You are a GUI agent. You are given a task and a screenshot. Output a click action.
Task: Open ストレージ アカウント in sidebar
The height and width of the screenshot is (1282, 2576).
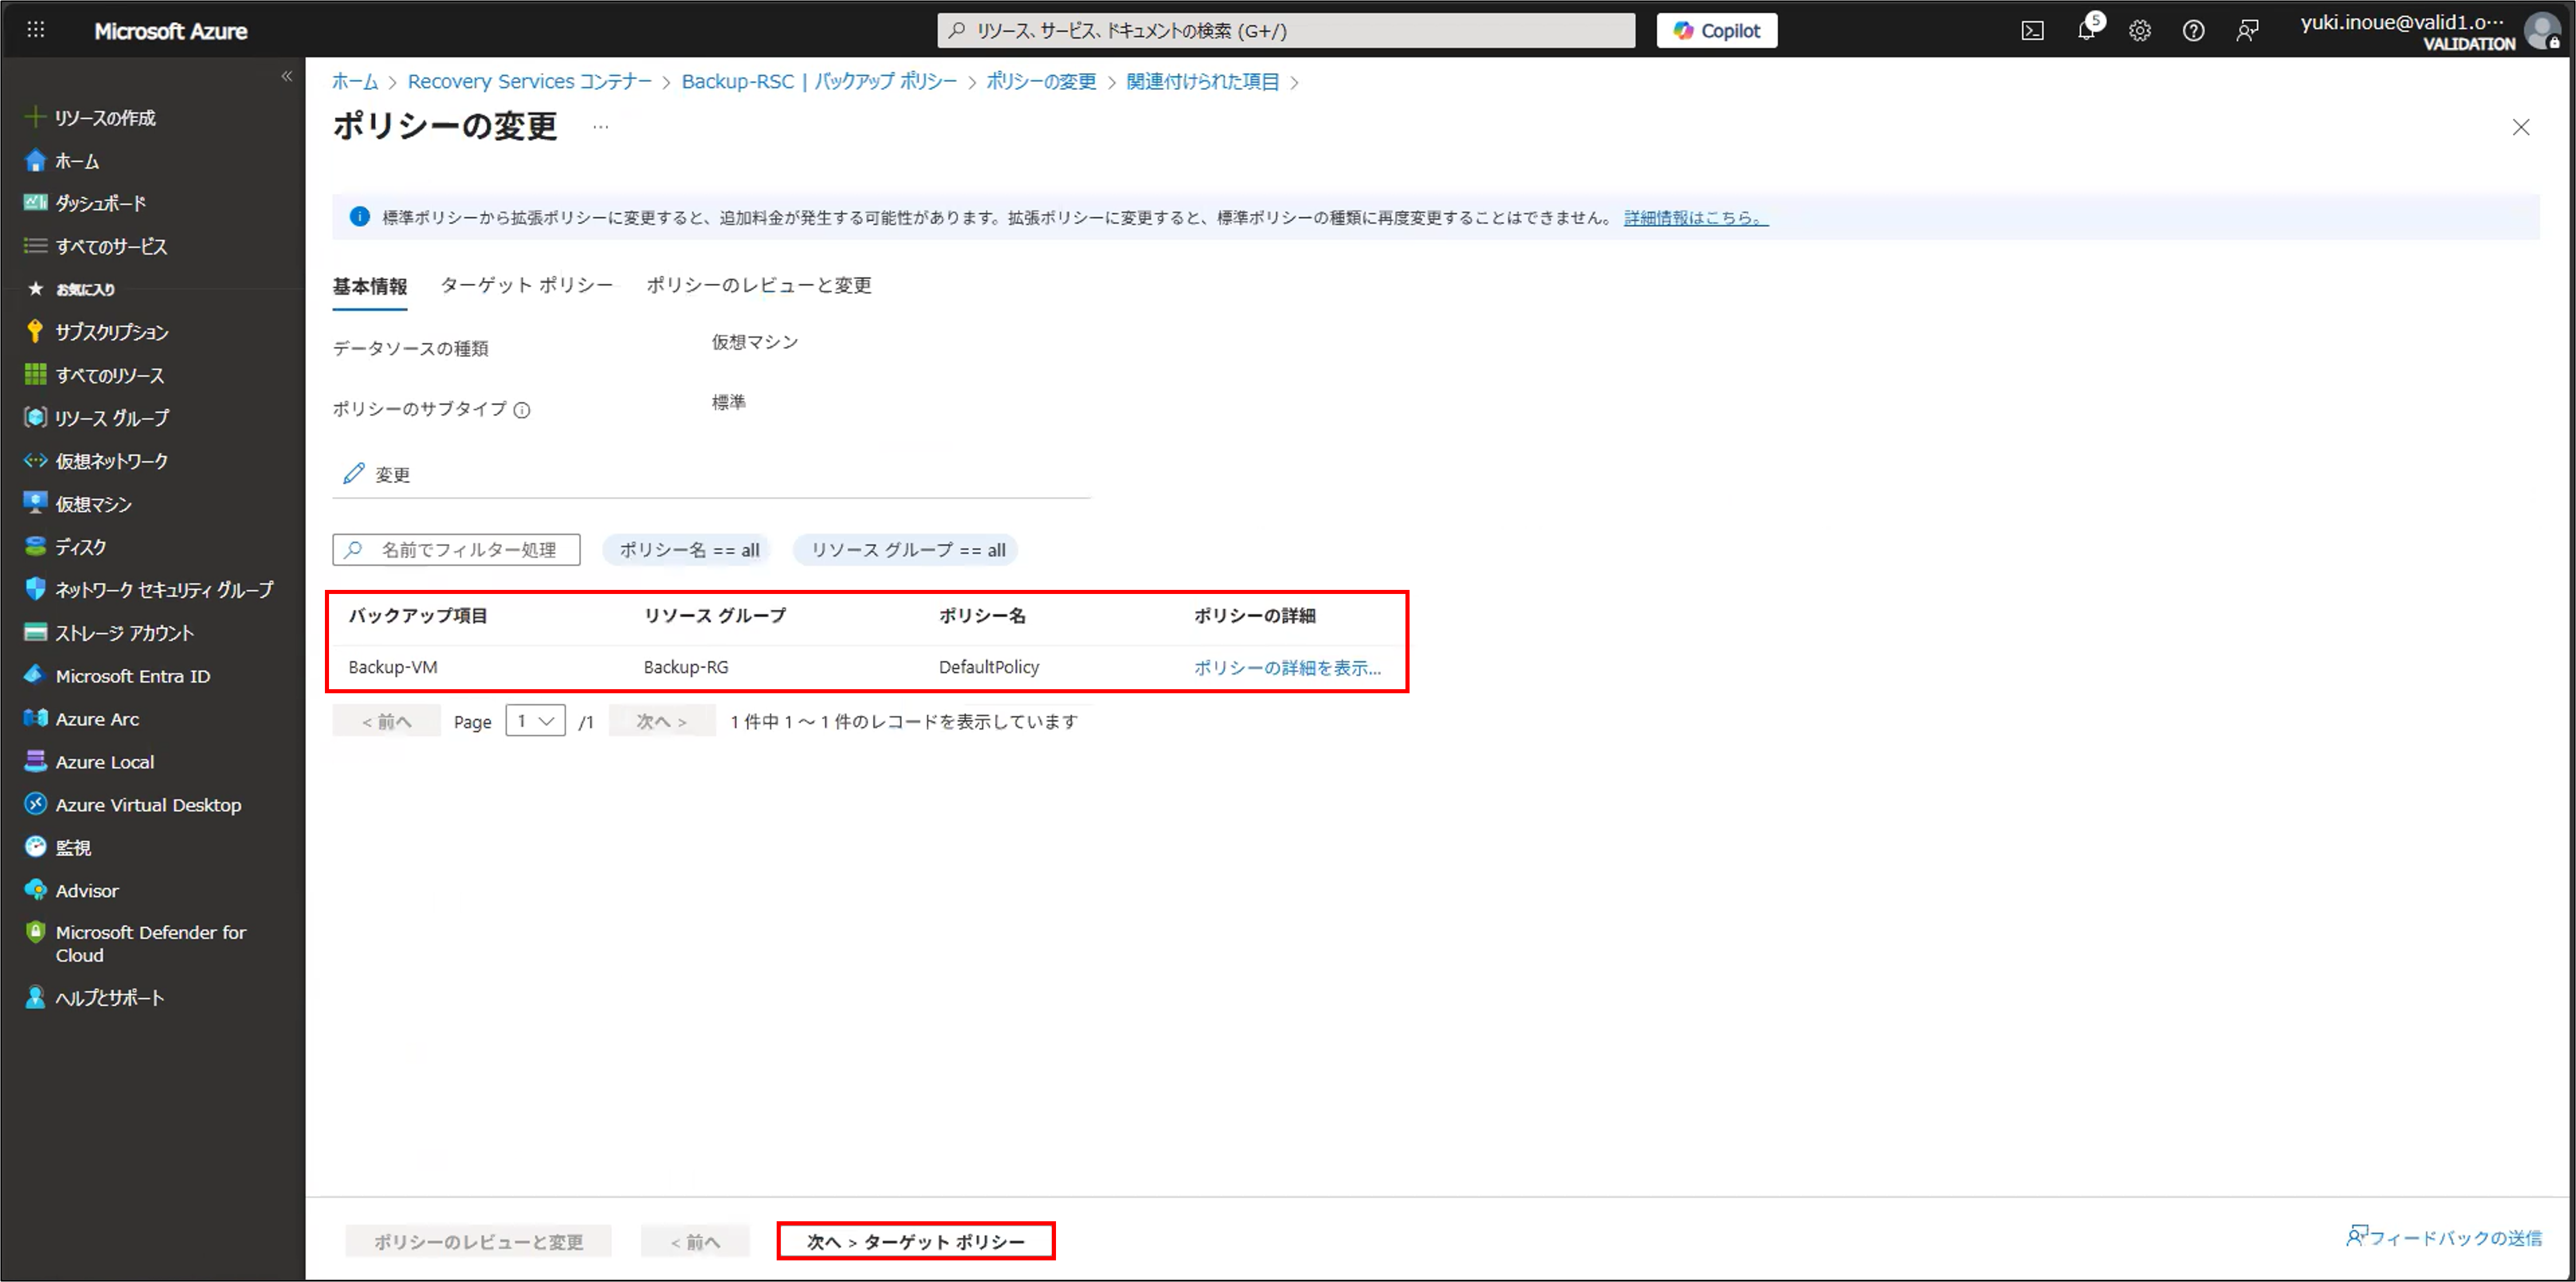(124, 633)
